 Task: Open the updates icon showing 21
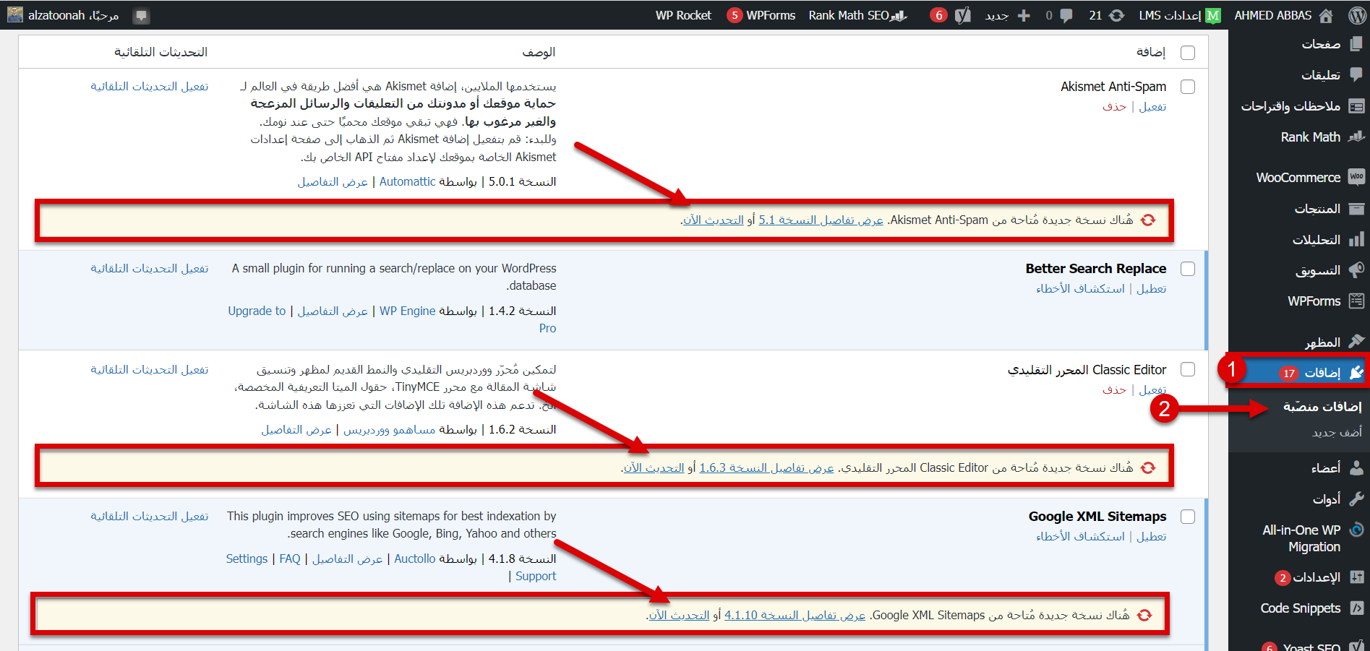tap(1116, 15)
